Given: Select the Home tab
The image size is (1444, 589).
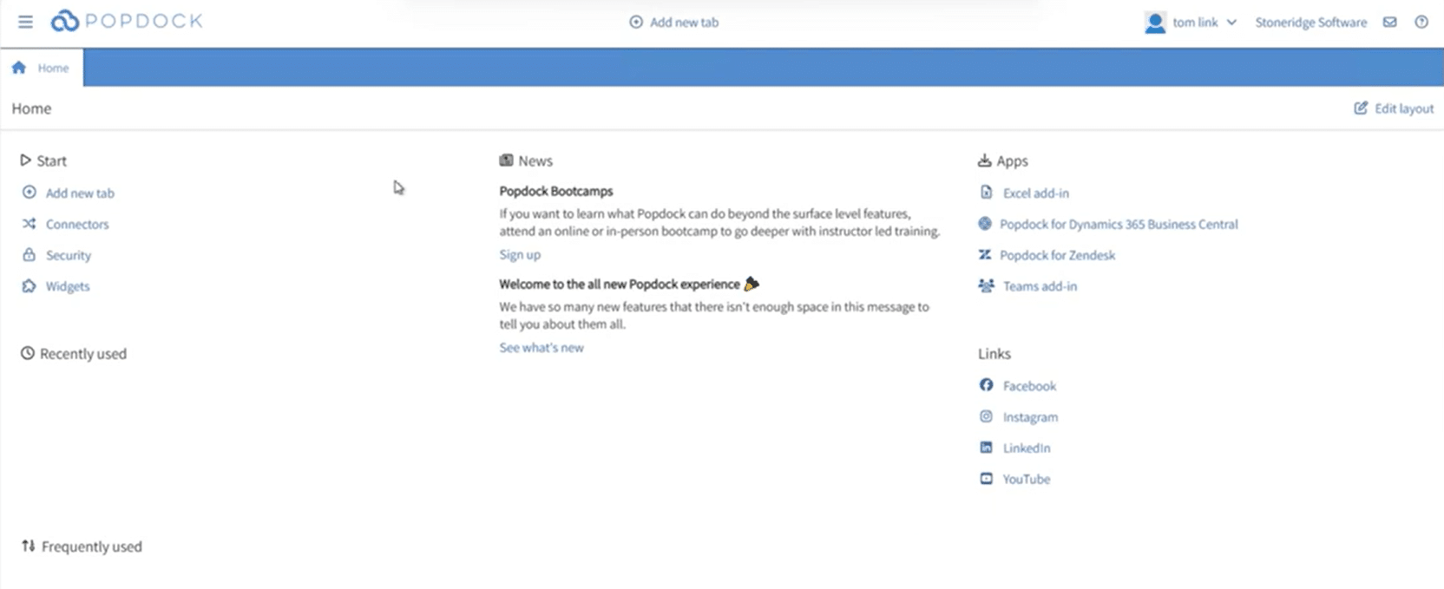Looking at the screenshot, I should pos(42,68).
